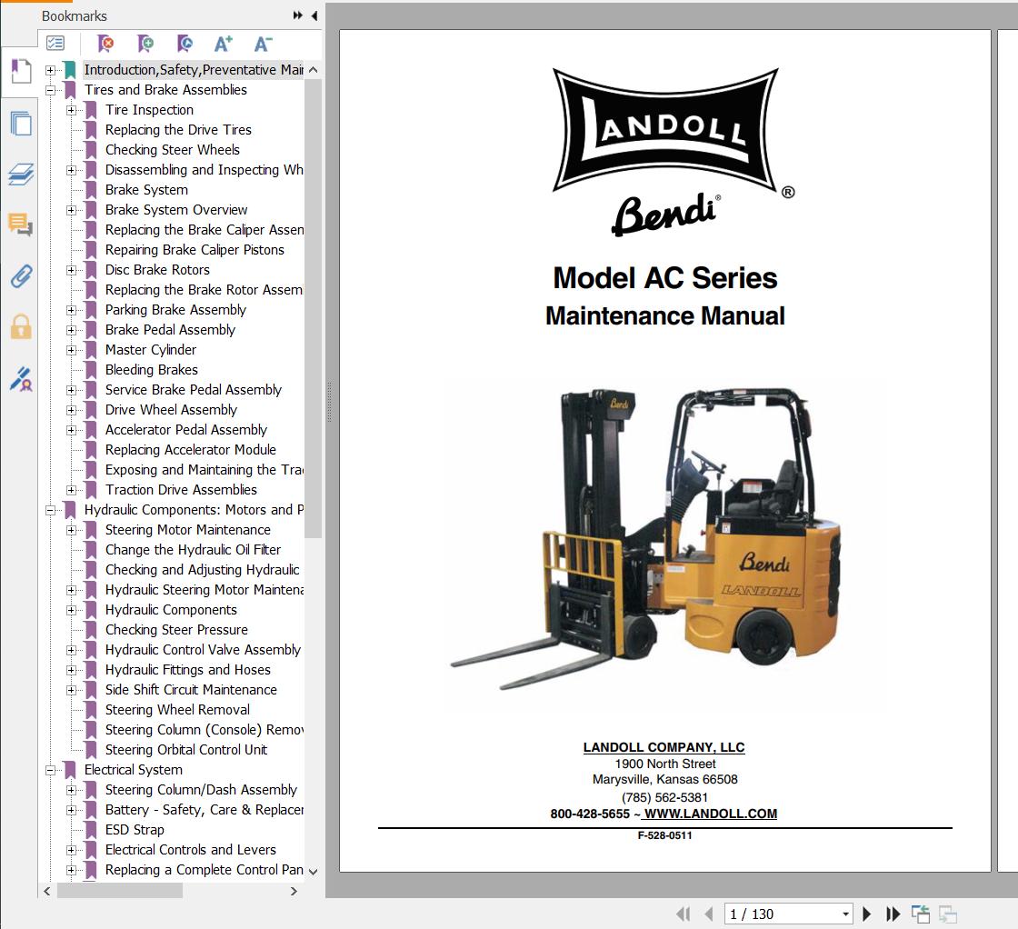The height and width of the screenshot is (929, 1018).
Task: Click the Add bookmark icon
Action: [145, 43]
